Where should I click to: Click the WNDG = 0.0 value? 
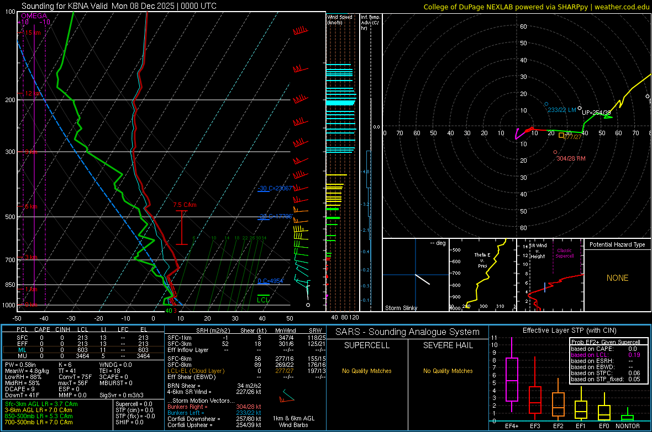pyautogui.click(x=115, y=365)
